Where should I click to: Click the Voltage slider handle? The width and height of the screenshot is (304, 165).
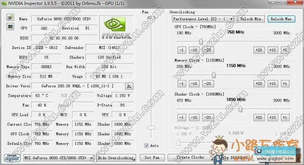point(179,142)
